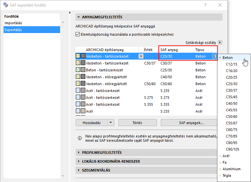The image size is (251, 182).
Task: Select Importálás in the translators list
Action: click(32, 23)
